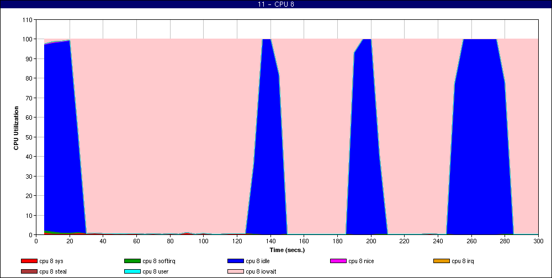Click the x-axis tick value 120
The height and width of the screenshot is (278, 552).
coord(237,241)
